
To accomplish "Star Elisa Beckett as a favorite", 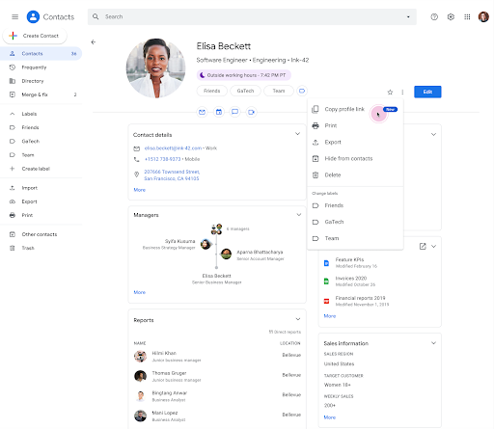I will coord(390,93).
